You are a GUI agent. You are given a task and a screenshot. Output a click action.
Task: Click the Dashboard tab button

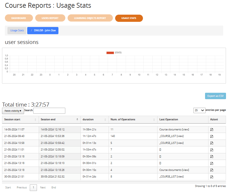19,18
